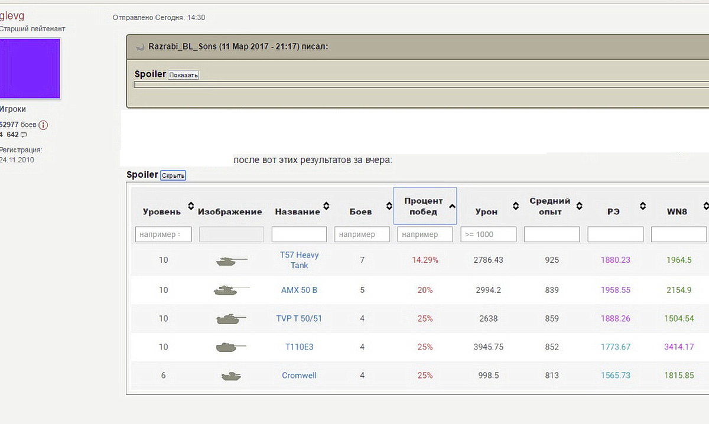Sort table by WN8 column arrows
The image size is (709, 424).
point(705,206)
